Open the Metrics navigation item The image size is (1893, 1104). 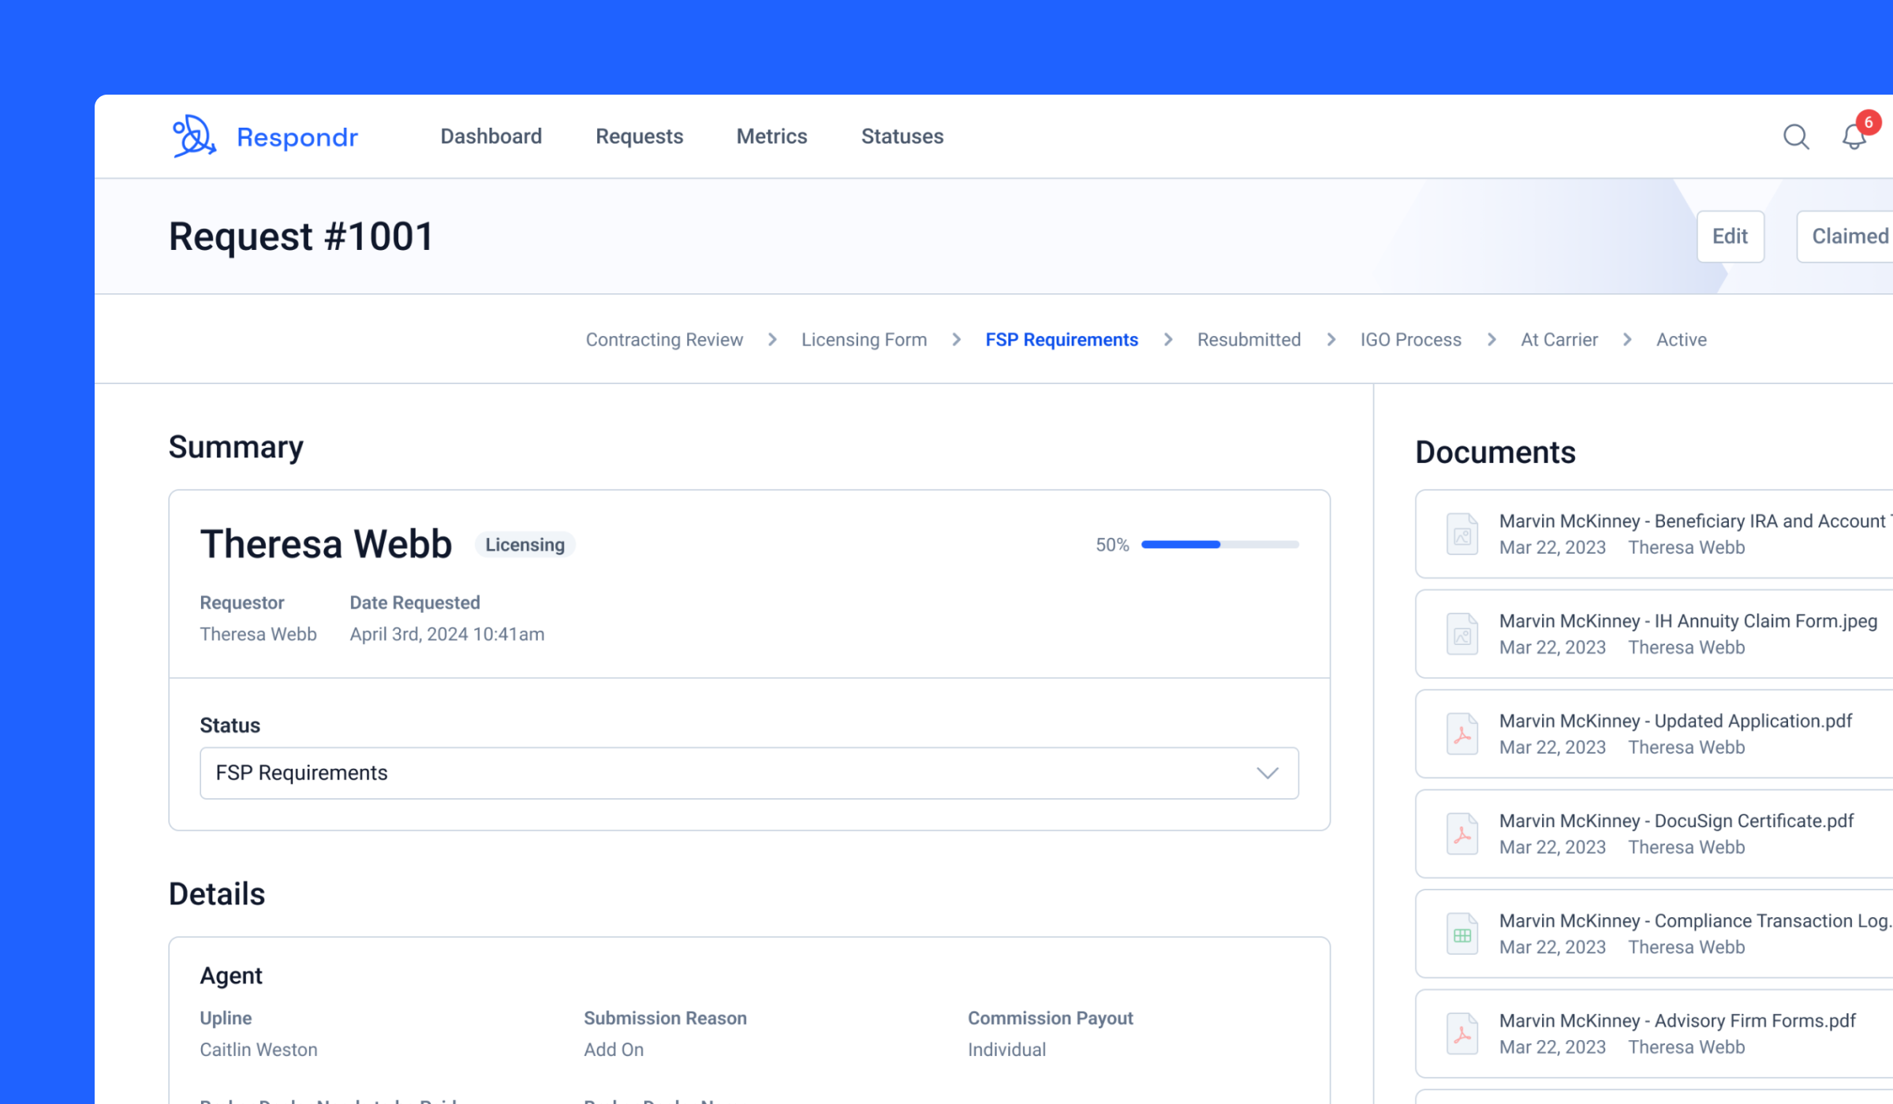pyautogui.click(x=771, y=136)
